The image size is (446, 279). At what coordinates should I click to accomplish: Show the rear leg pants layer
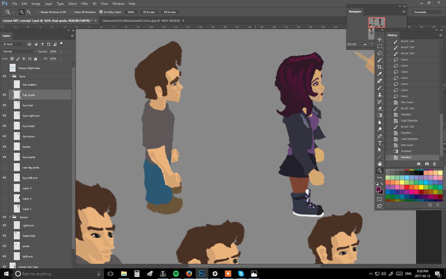pos(4,167)
